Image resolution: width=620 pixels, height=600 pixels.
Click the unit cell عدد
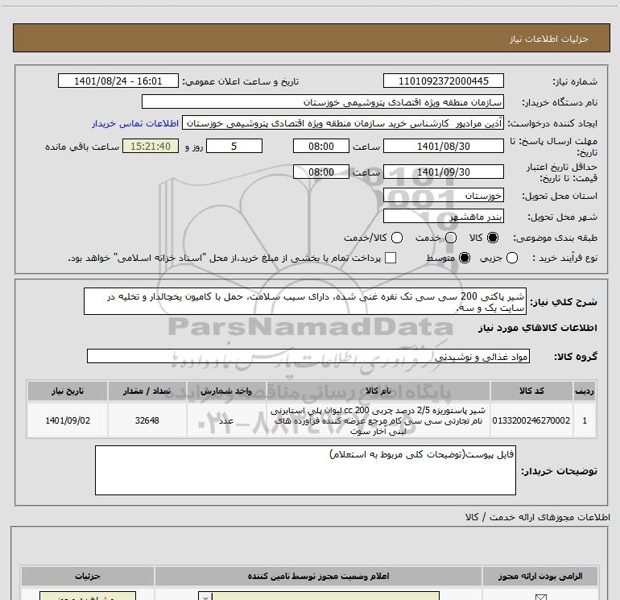[225, 420]
